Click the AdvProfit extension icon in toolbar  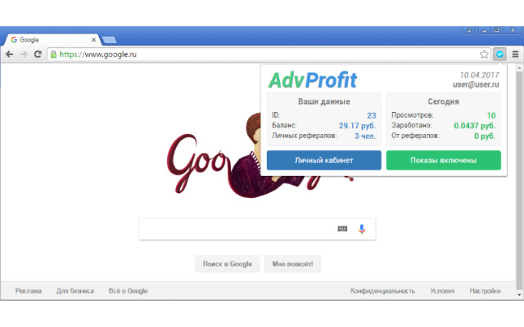pyautogui.click(x=499, y=54)
